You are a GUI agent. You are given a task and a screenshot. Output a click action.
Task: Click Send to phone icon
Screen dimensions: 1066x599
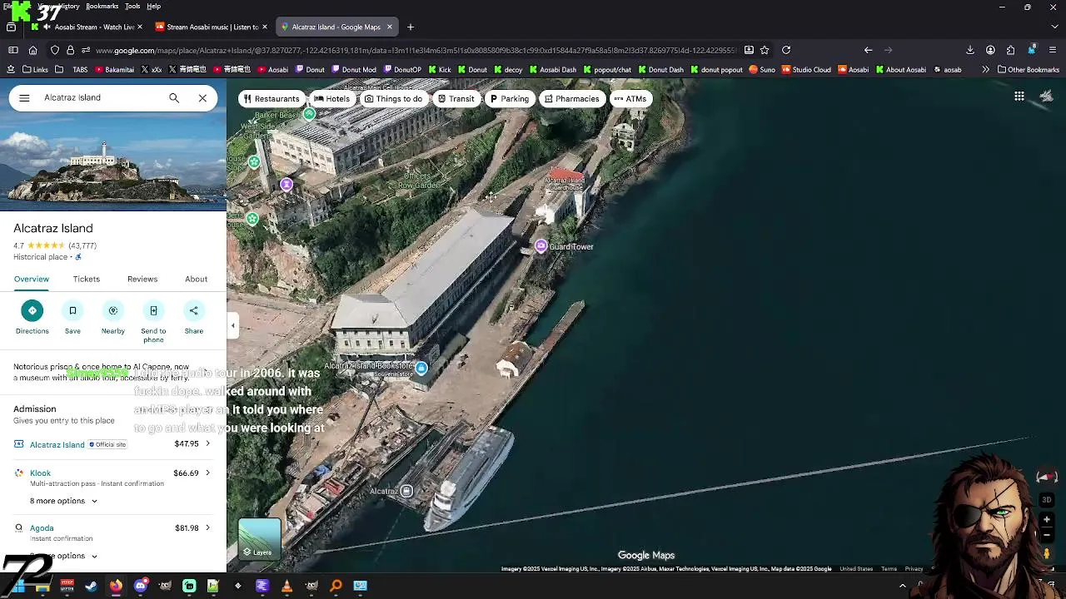(153, 310)
